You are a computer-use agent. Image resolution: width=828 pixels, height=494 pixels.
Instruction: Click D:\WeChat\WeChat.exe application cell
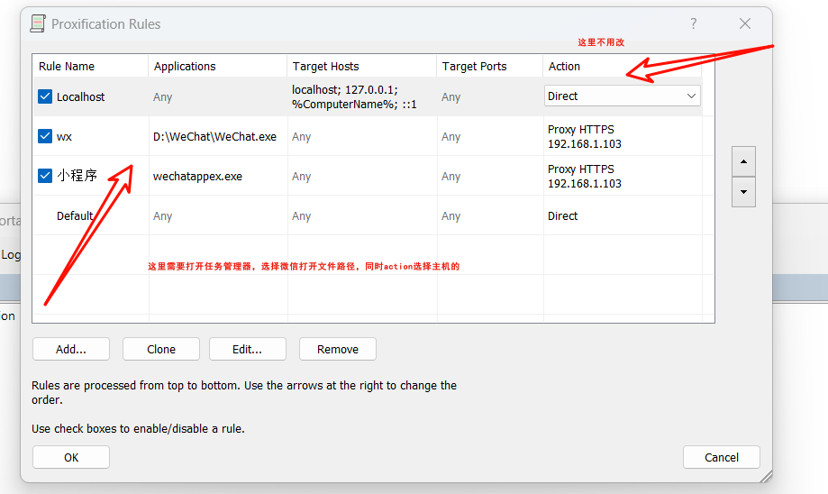[215, 137]
